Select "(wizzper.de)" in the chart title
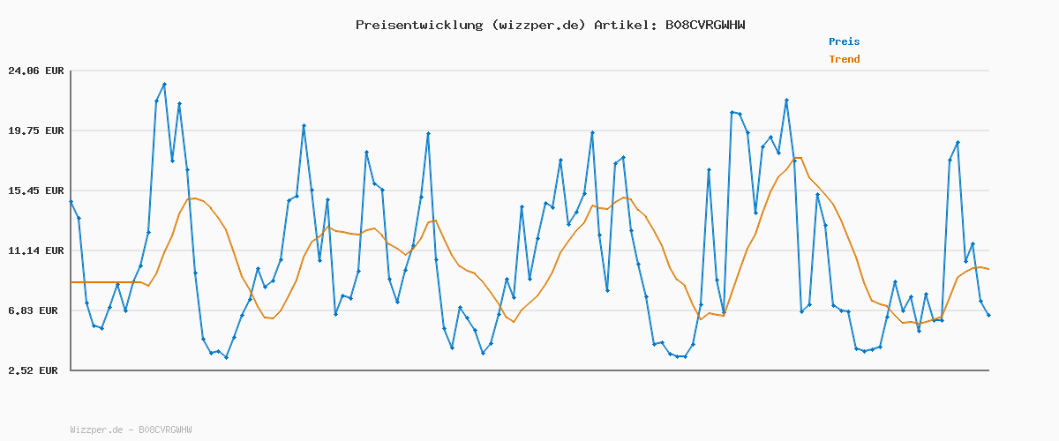1059x441 pixels. click(534, 25)
